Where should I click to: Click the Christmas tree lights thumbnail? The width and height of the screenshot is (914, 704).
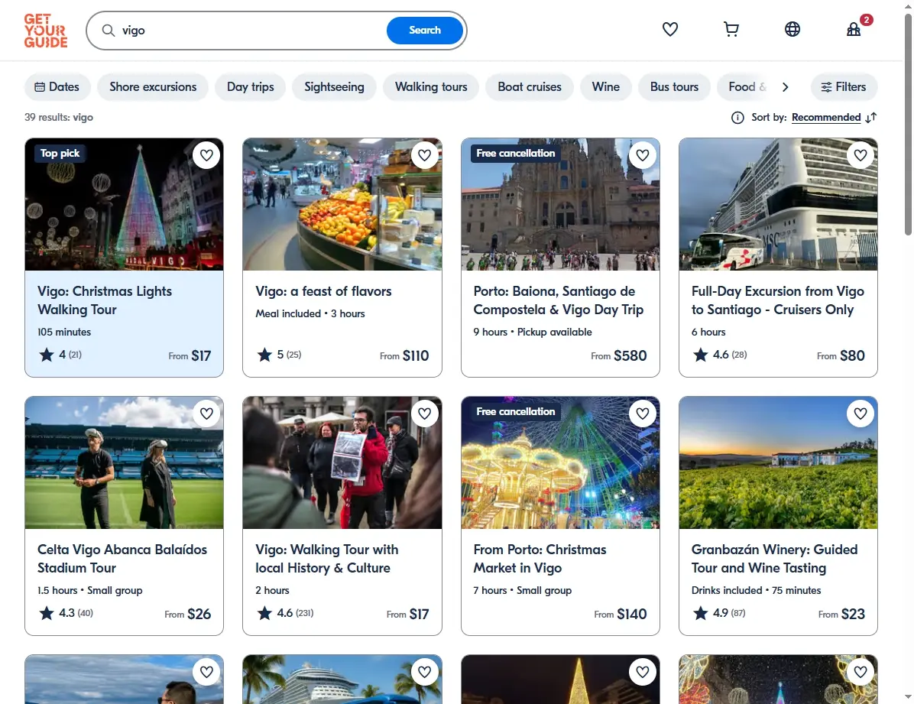click(x=124, y=205)
